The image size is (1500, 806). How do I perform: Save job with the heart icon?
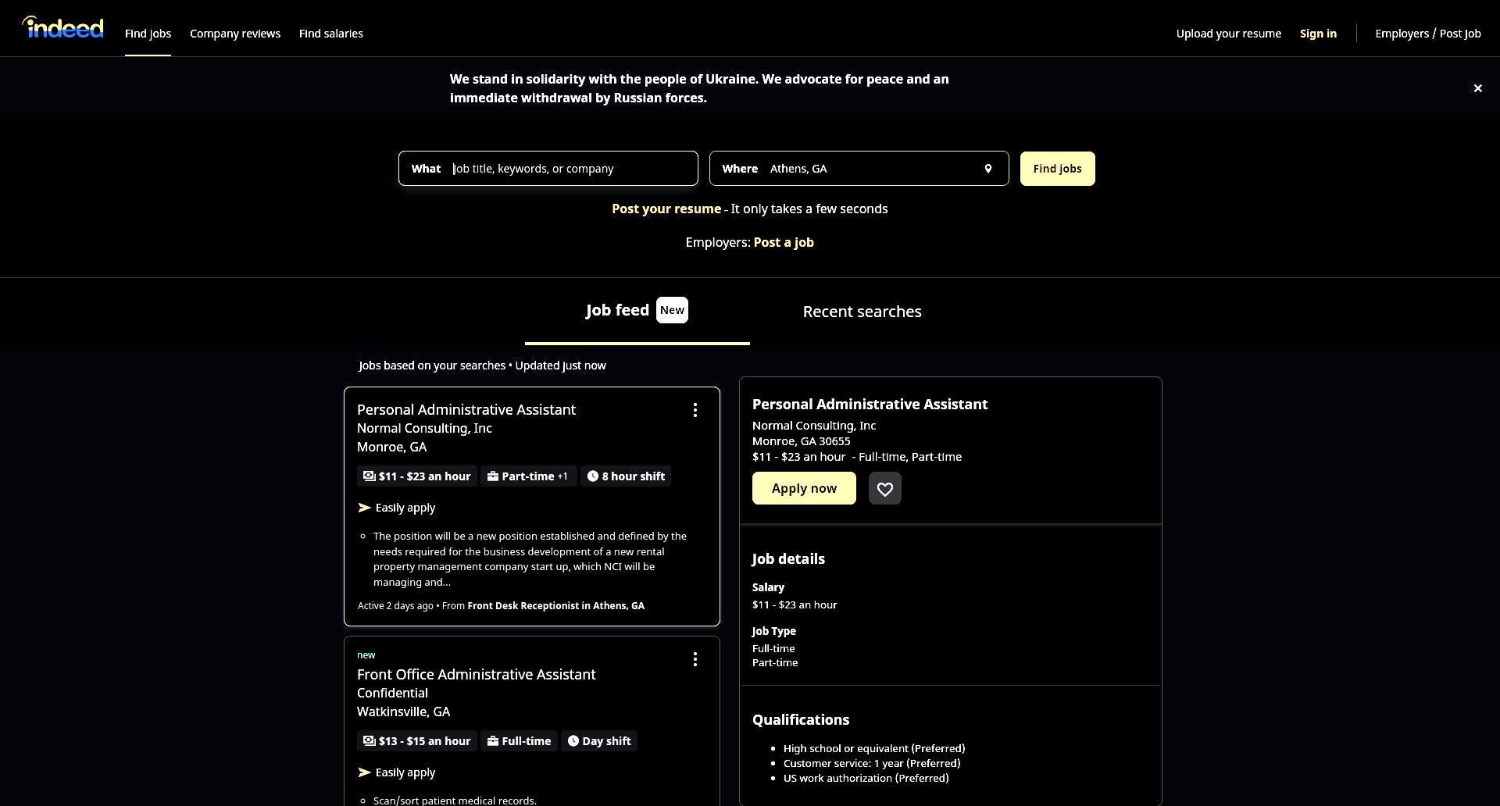884,488
